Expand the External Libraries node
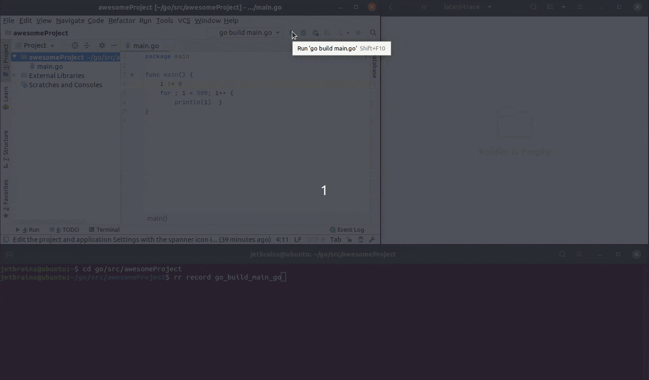Image resolution: width=649 pixels, height=380 pixels. [x=15, y=75]
